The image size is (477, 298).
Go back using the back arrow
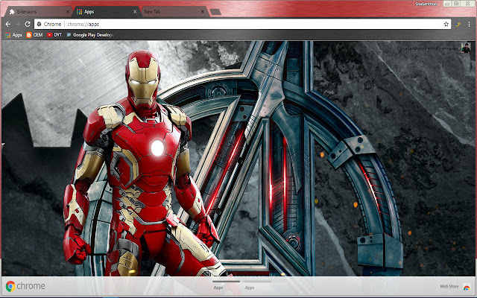[x=8, y=24]
